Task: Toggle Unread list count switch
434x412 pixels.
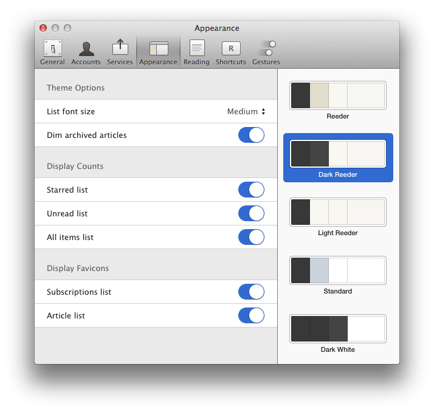Action: pos(251,213)
